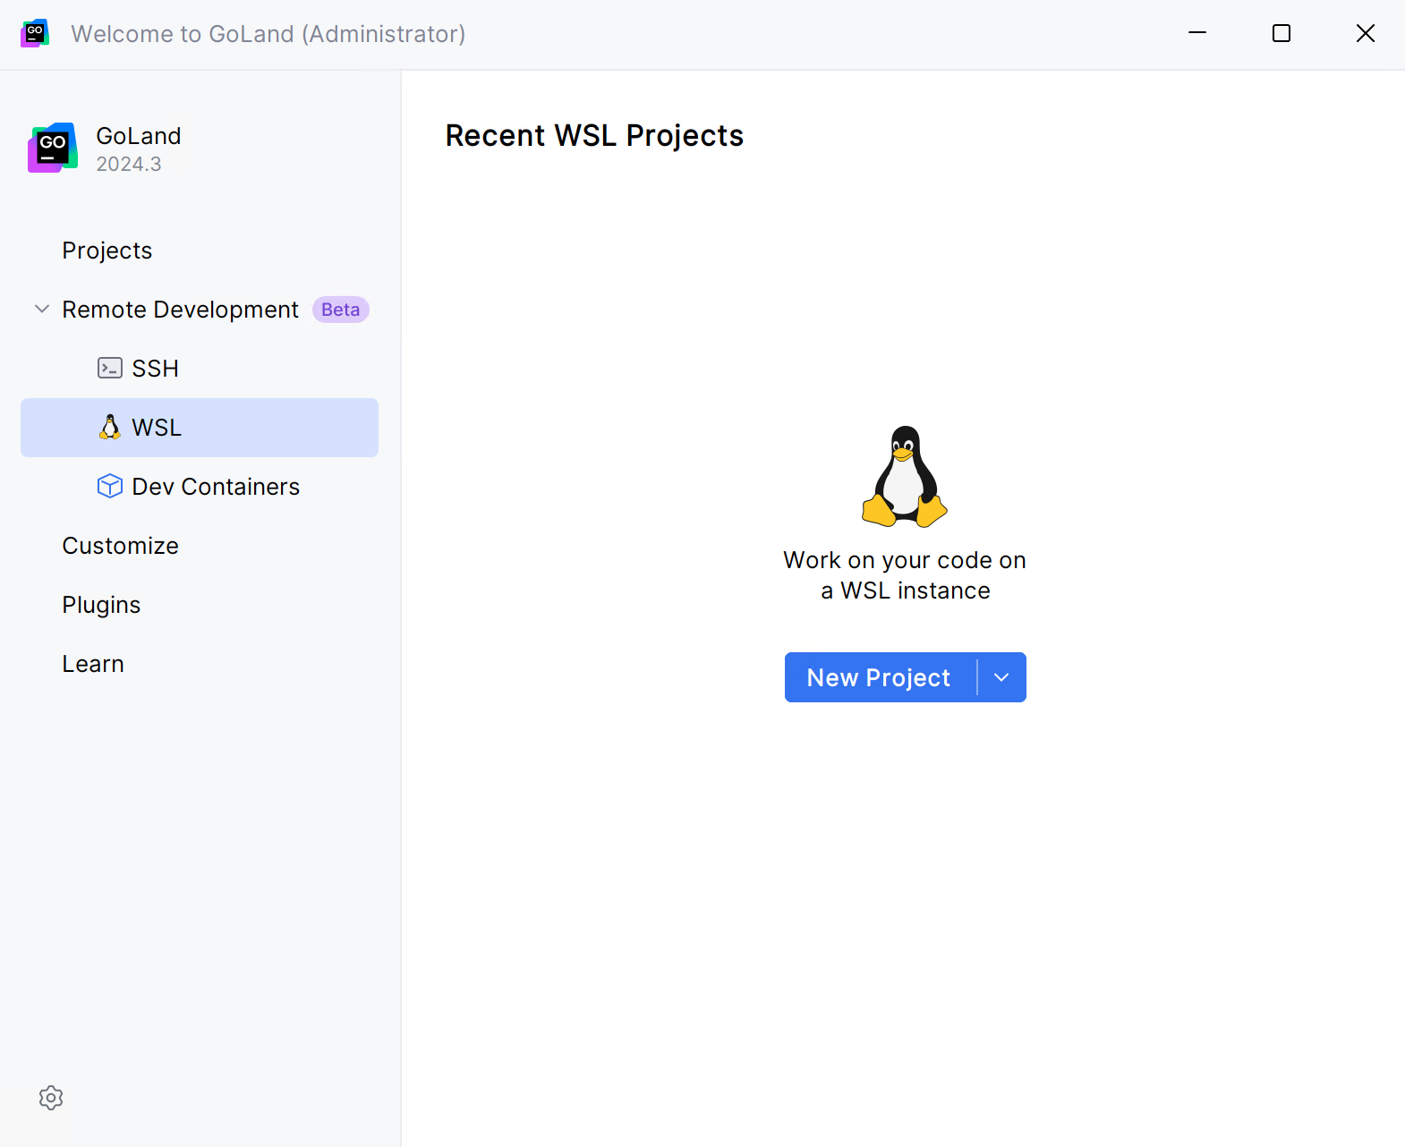Minimize the Welcome to GoLand window

(x=1197, y=33)
